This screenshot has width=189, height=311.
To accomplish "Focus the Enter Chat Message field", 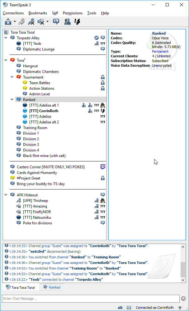I will [91, 299].
